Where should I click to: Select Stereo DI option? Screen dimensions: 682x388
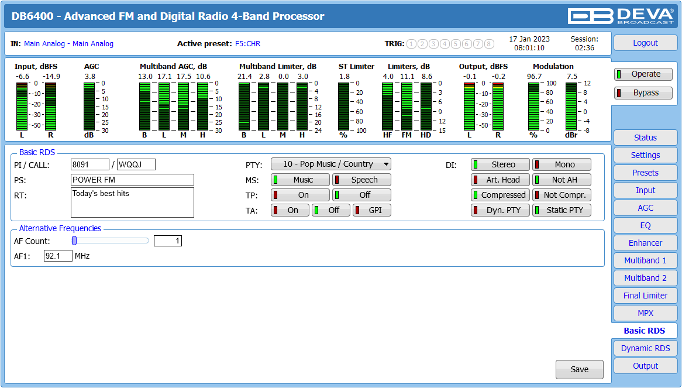500,164
